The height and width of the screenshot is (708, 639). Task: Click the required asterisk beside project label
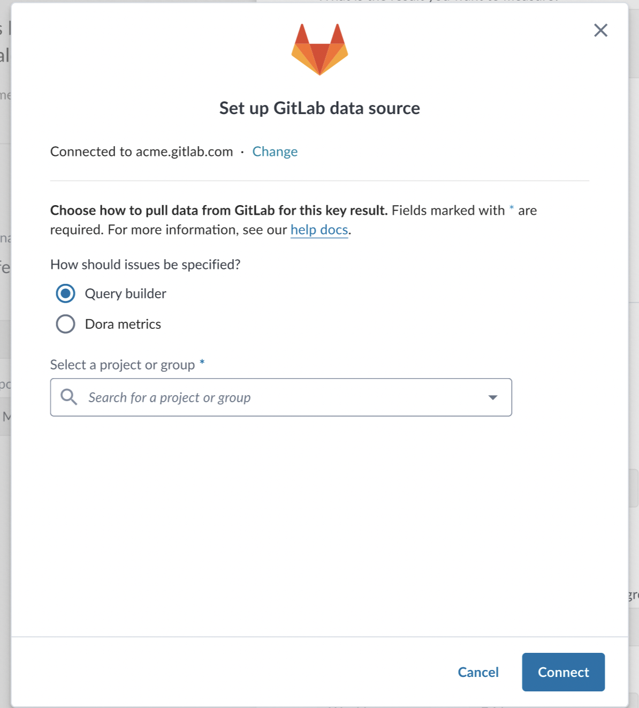202,363
